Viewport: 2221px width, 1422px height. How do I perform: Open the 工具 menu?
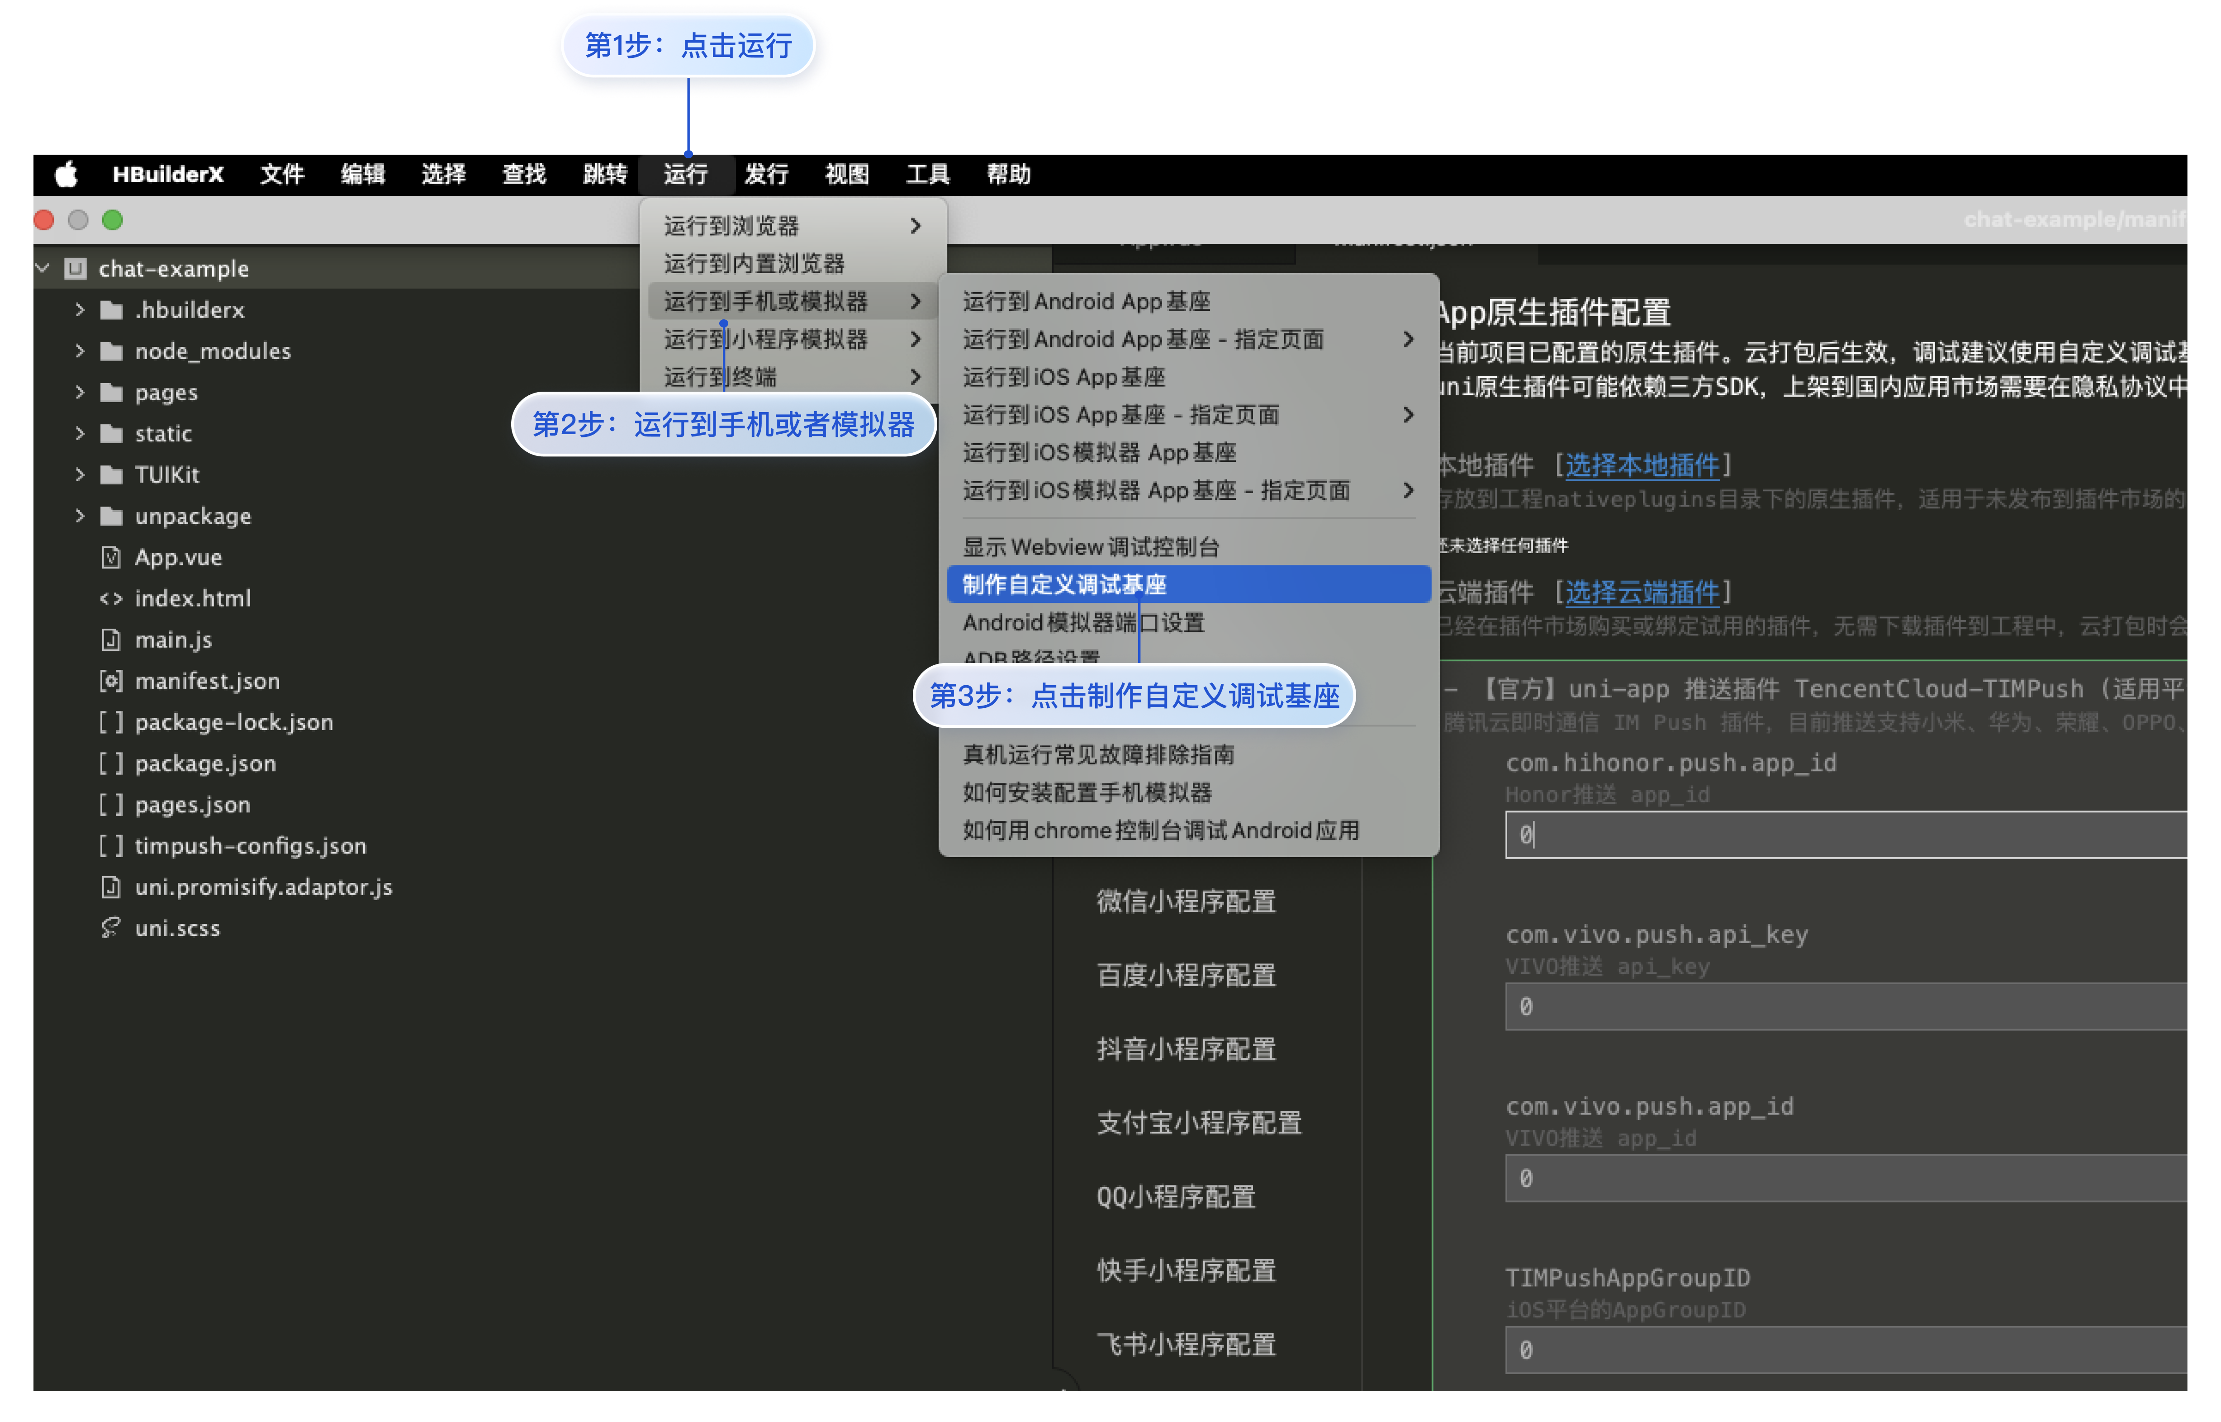point(928,174)
